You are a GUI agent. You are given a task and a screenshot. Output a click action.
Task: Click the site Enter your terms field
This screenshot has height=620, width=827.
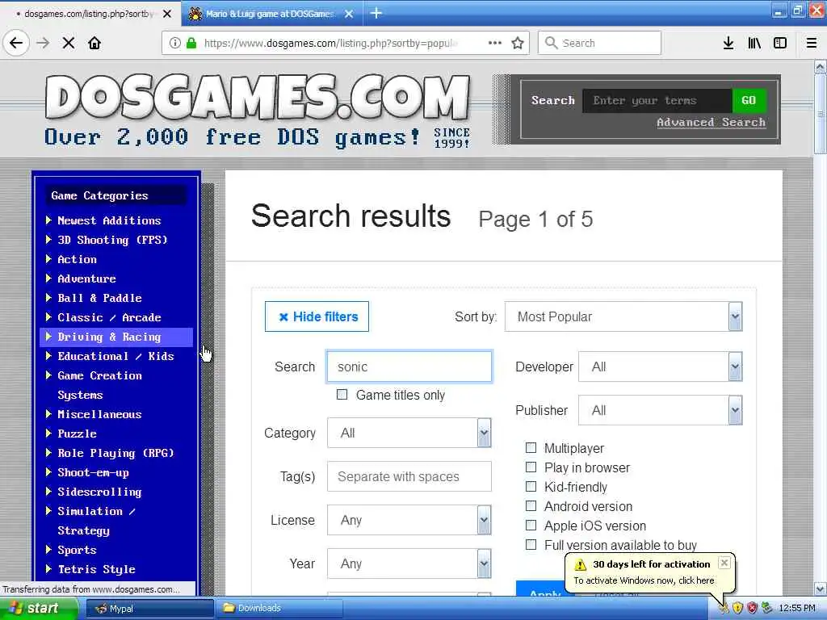pos(657,100)
